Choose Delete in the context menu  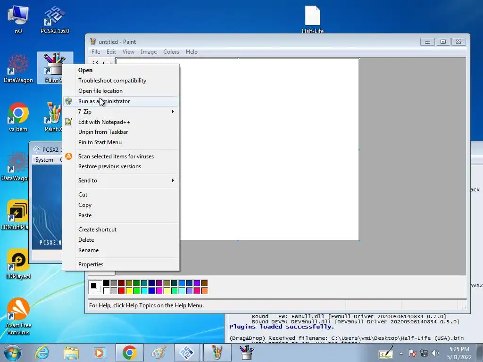coord(121,240)
